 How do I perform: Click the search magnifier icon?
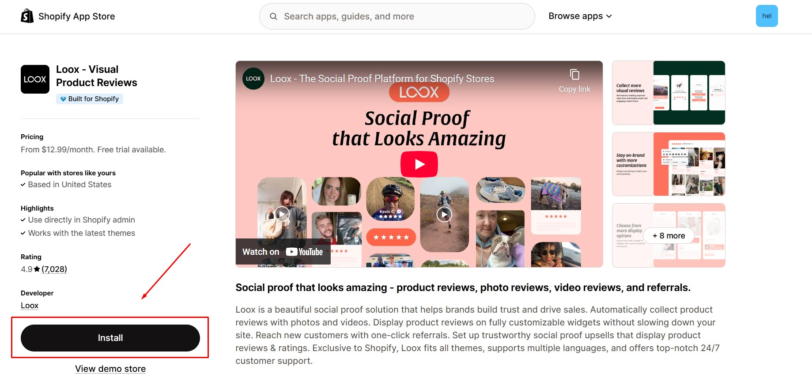coord(273,16)
